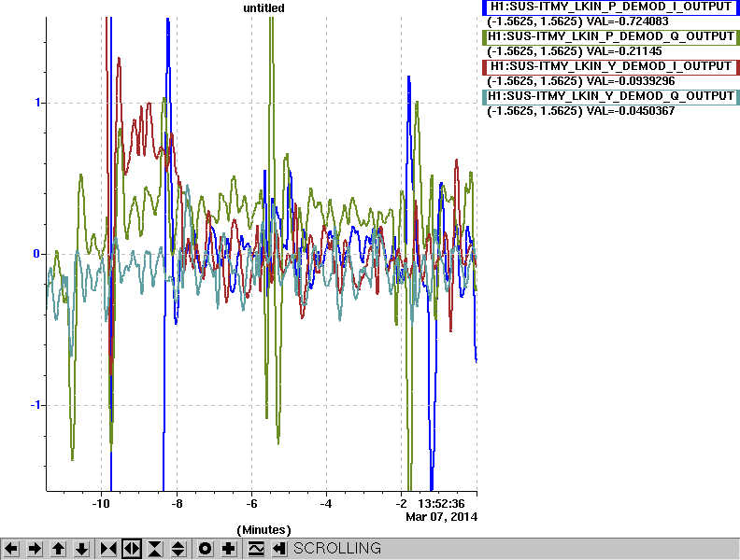
Task: Compress time axis with horizontal zoom-in bowtie icon
Action: (108, 549)
